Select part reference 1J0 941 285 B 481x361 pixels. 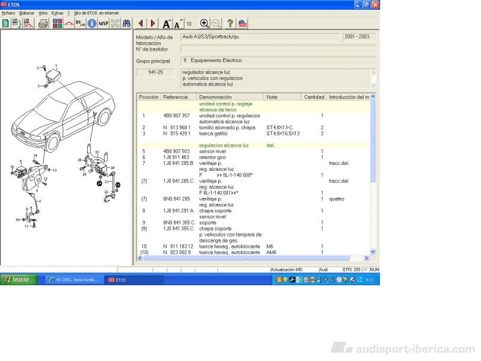178,163
